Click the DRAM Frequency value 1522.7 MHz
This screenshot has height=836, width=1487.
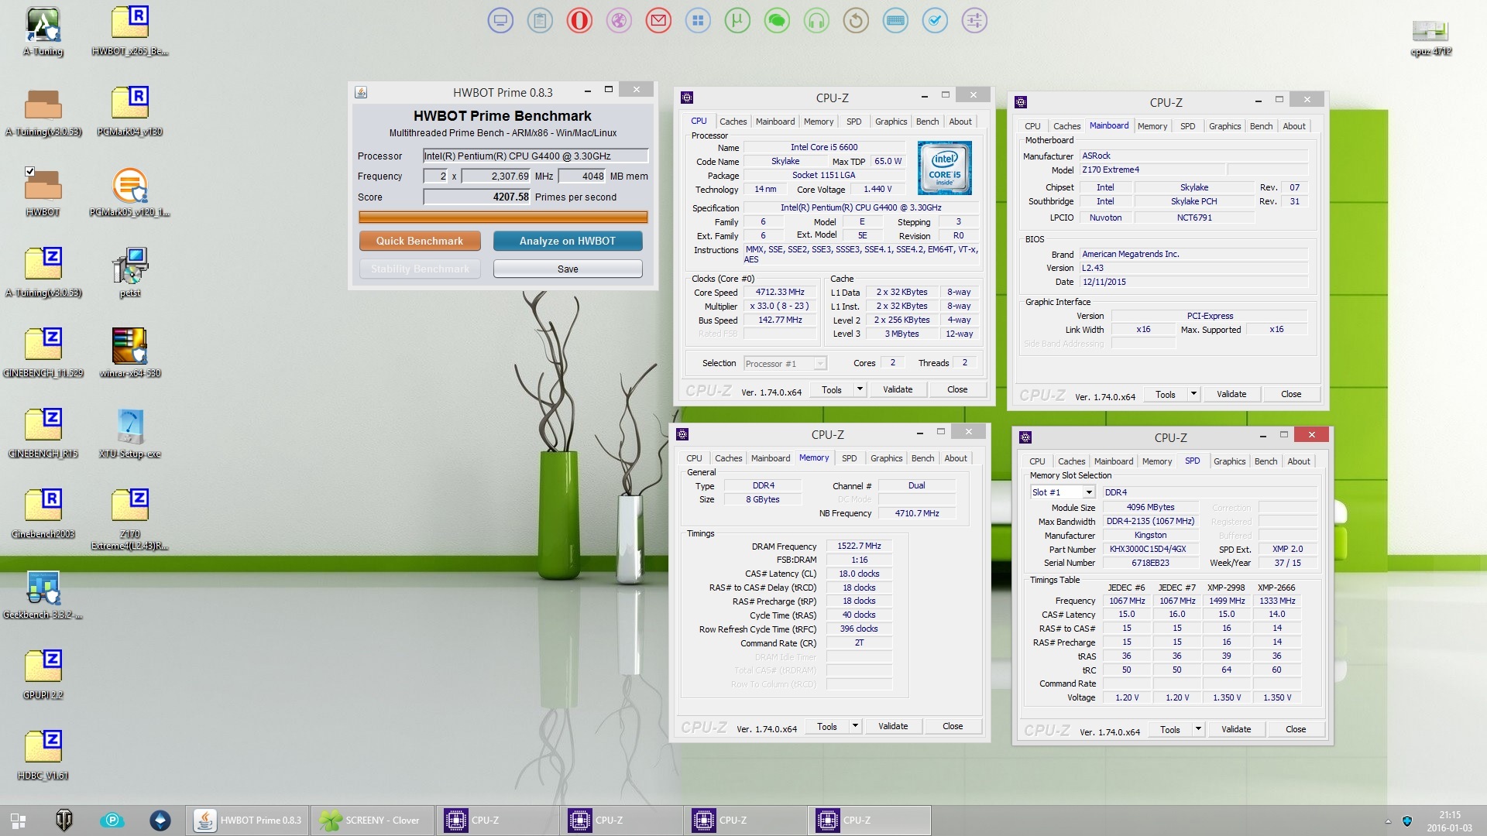(x=859, y=546)
